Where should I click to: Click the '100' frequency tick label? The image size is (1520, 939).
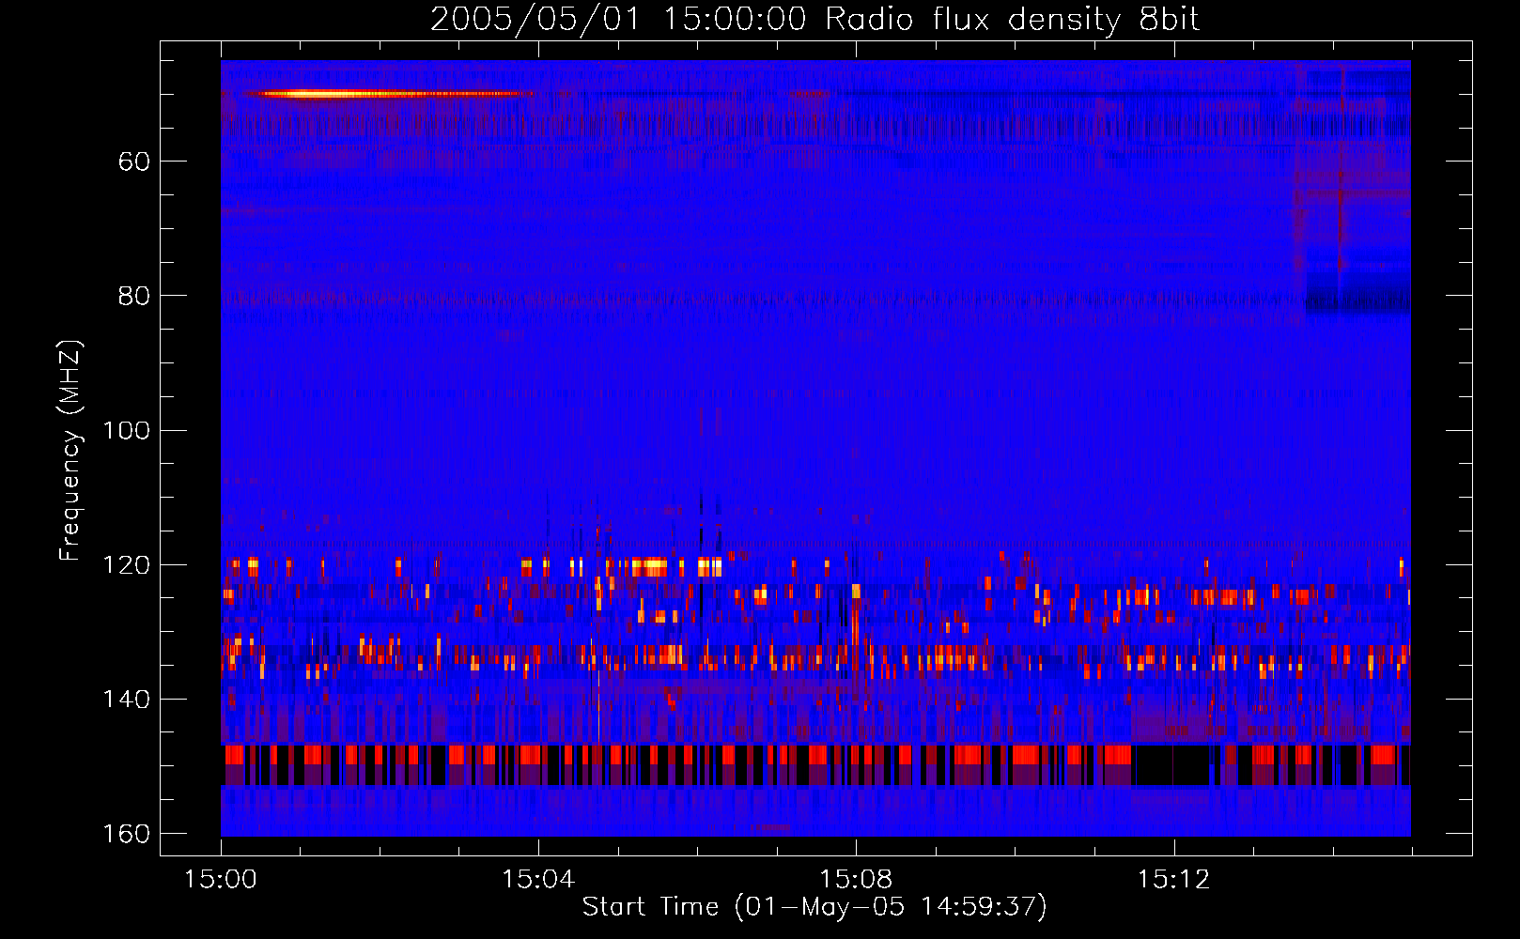127,430
